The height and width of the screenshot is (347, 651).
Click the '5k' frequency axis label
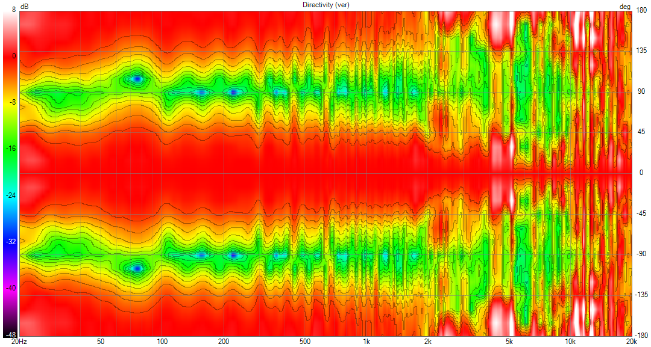[x=509, y=342]
